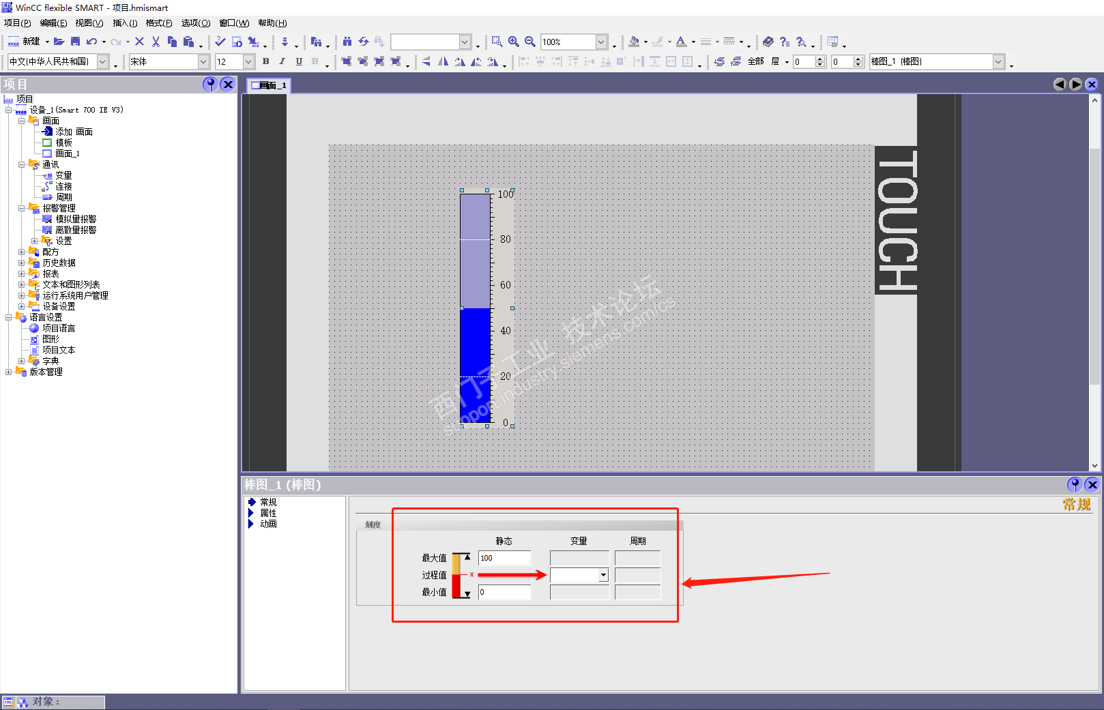Expand the 历史数据 tree node
The image size is (1104, 710).
pos(22,263)
